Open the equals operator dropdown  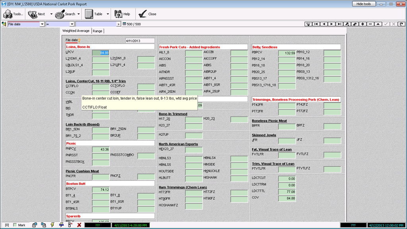[x=72, y=24]
